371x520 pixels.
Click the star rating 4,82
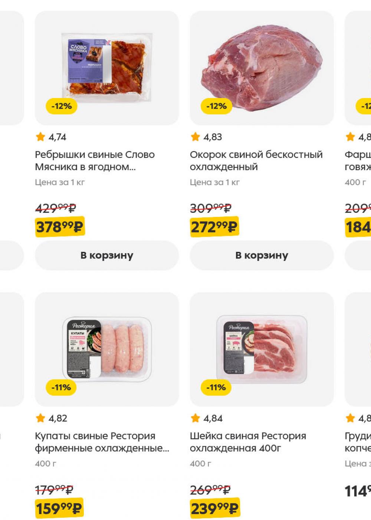pos(52,418)
